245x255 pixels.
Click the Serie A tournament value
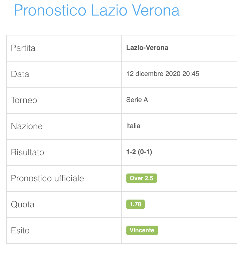(x=137, y=100)
